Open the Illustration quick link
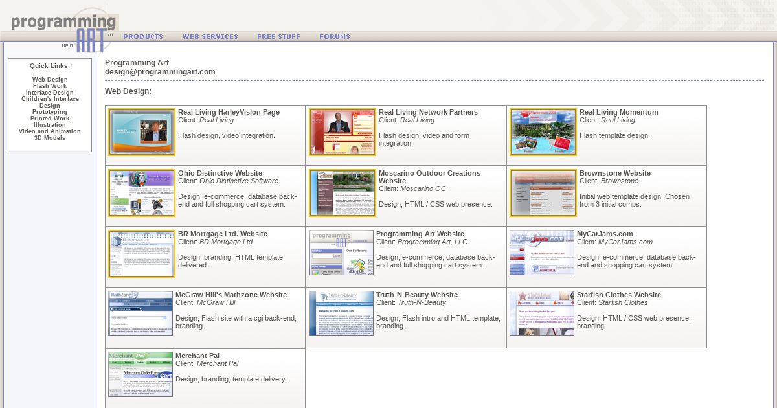This screenshot has height=408, width=777. click(50, 125)
